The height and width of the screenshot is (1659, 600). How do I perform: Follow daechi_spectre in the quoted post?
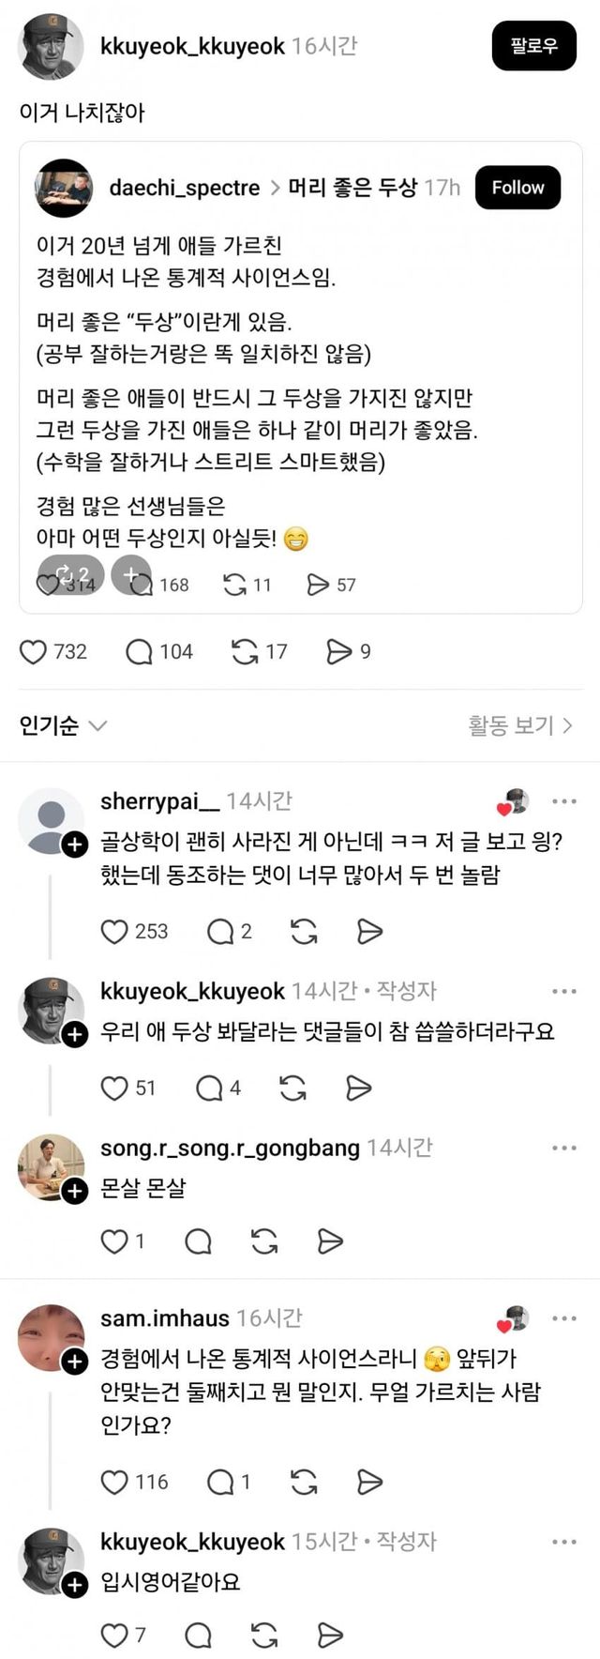[x=517, y=188]
